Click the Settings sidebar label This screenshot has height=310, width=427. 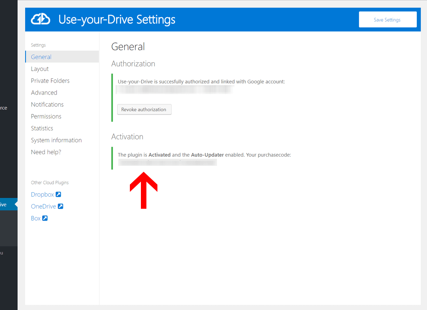point(39,45)
